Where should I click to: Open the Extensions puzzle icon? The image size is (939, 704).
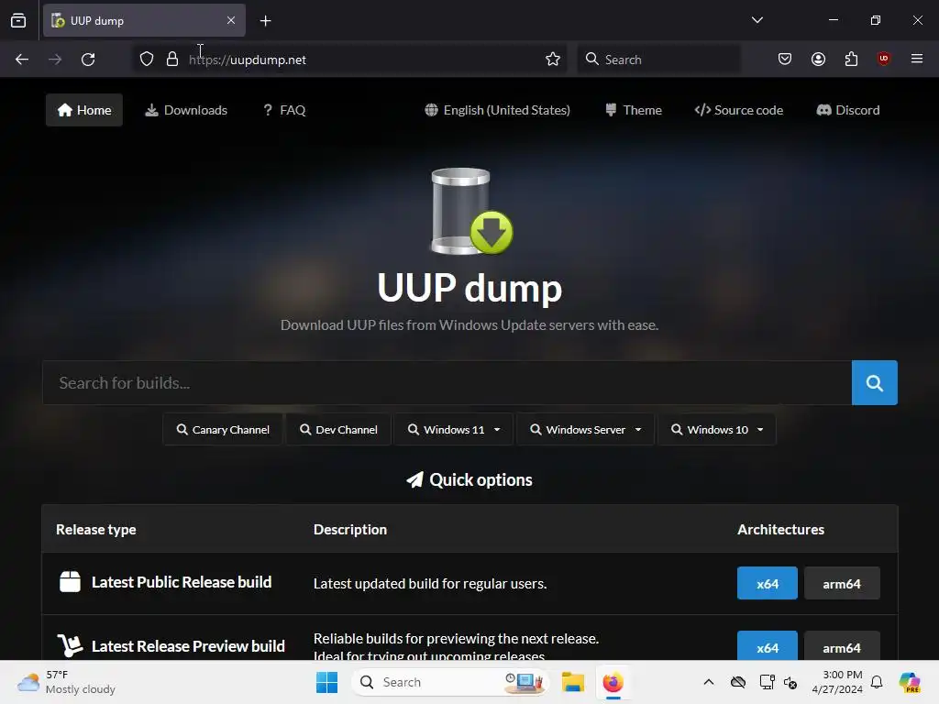(851, 60)
